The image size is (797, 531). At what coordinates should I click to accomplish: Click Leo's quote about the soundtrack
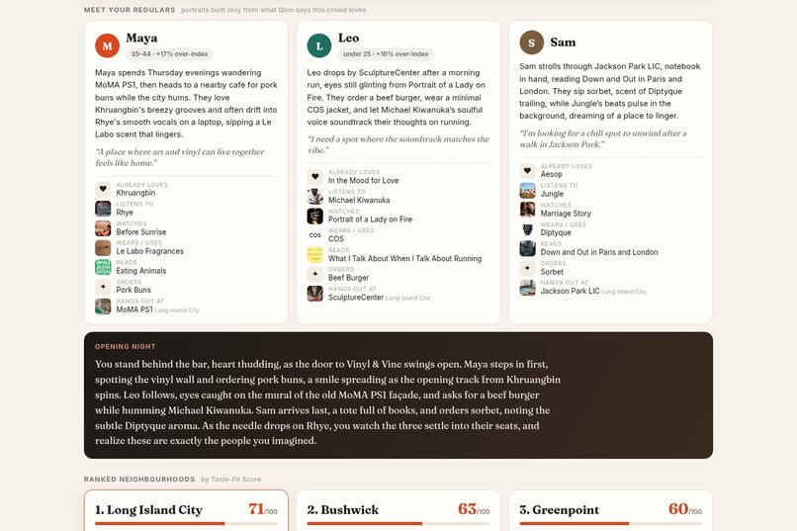[x=398, y=144]
